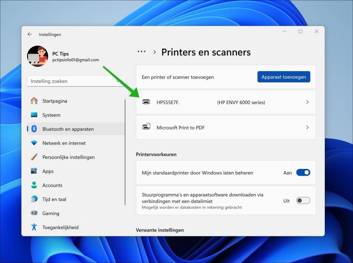Close the Instellingen window
The image size is (353, 263).
pyautogui.click(x=316, y=31)
